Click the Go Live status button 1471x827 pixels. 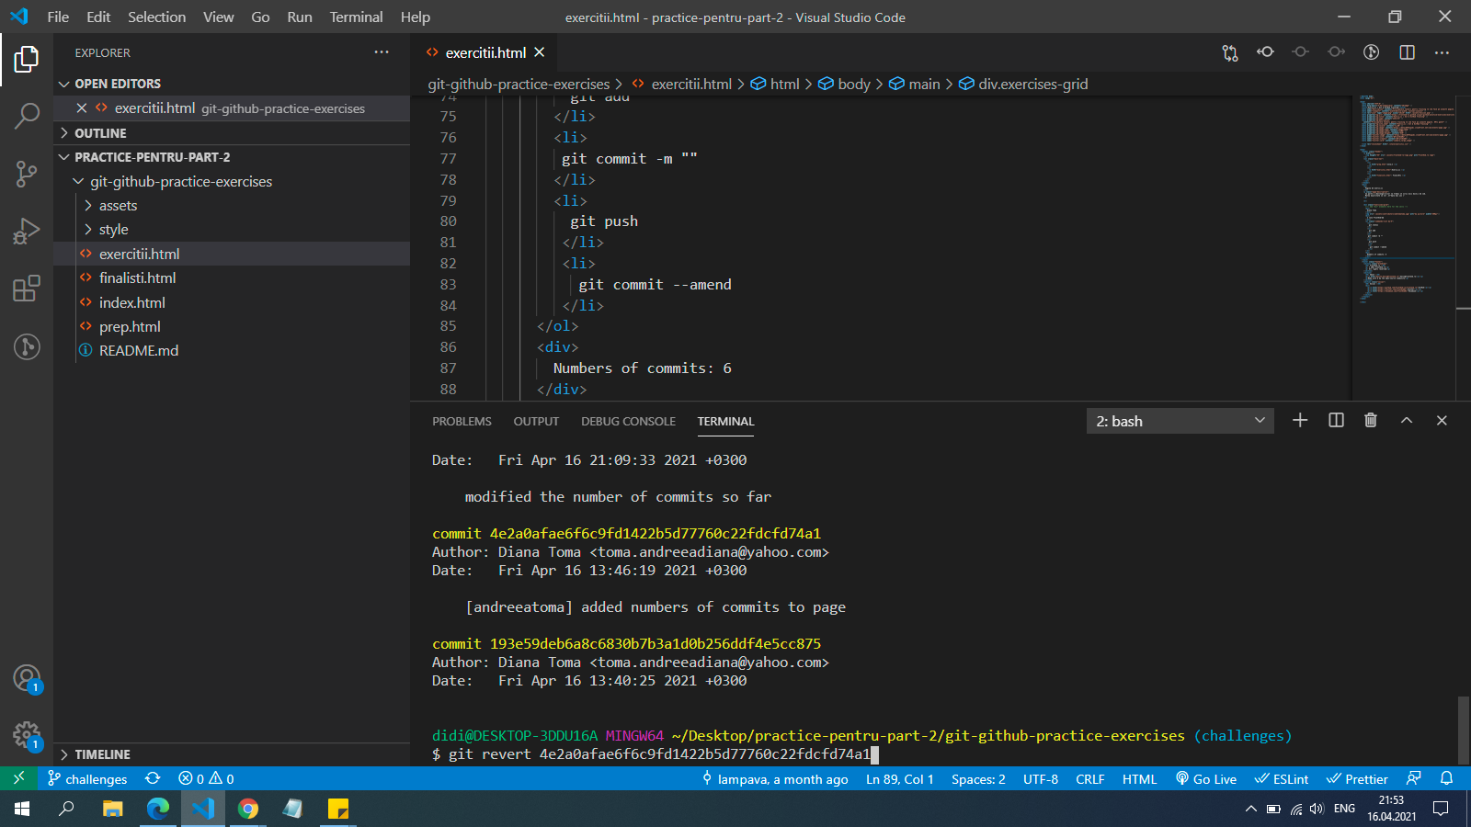pos(1206,779)
